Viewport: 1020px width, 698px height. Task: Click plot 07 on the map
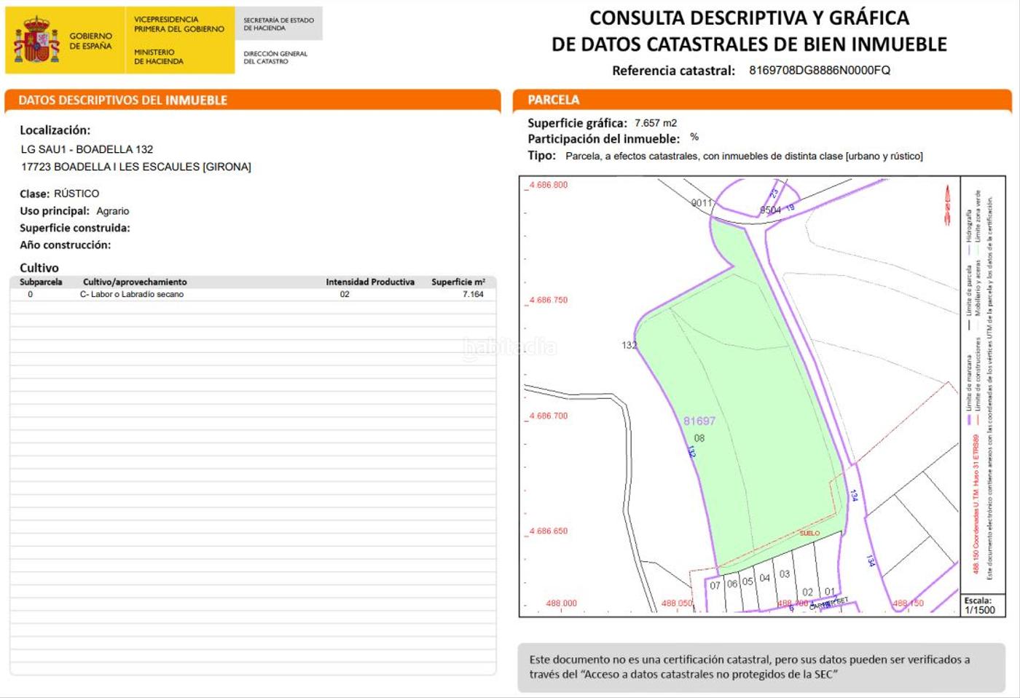point(715,586)
